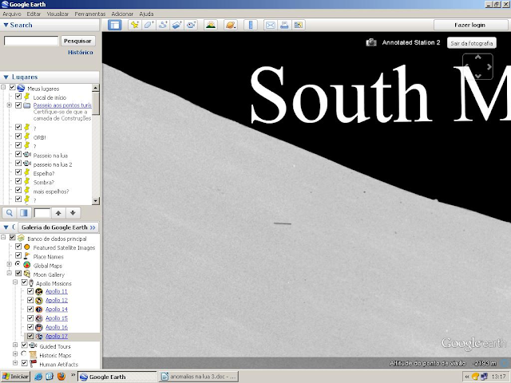Click the look-right arrow in navigation control
Screen dimensions: 511x383
[489, 67]
